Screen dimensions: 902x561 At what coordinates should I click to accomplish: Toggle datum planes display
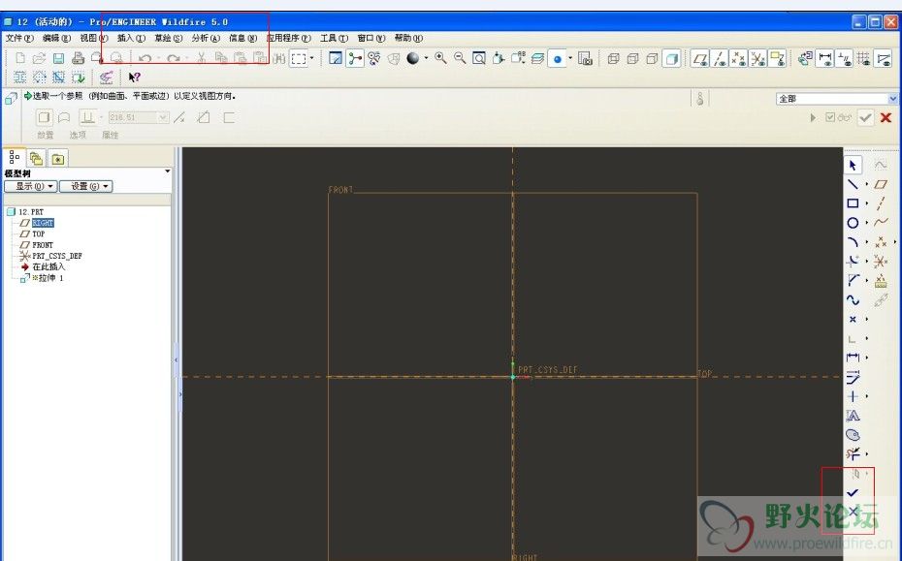pyautogui.click(x=700, y=58)
